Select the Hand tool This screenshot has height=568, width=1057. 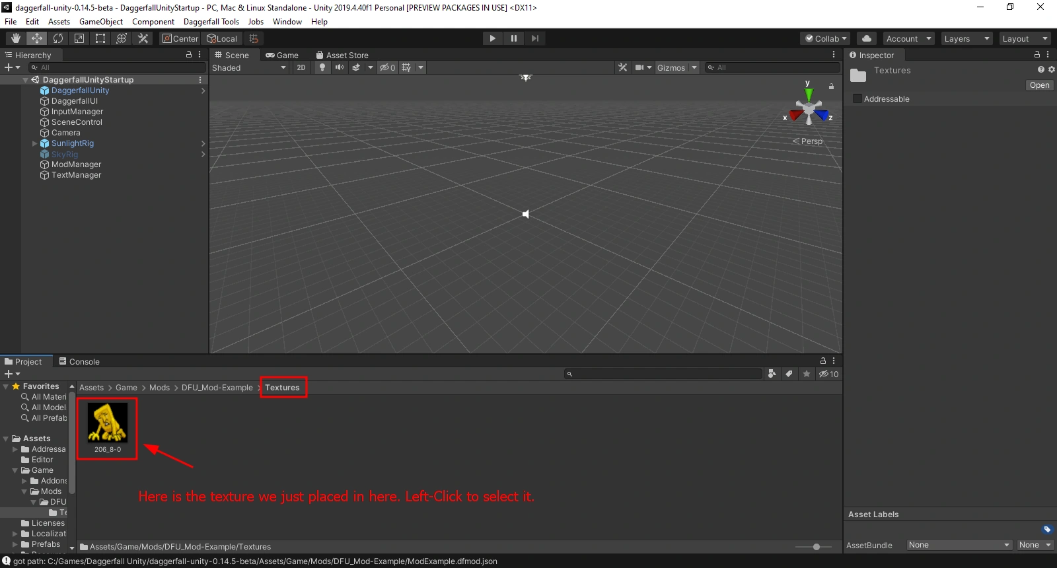pos(16,38)
